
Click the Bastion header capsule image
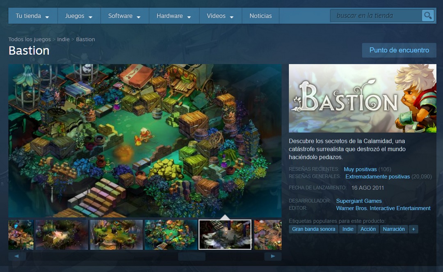coord(363,98)
